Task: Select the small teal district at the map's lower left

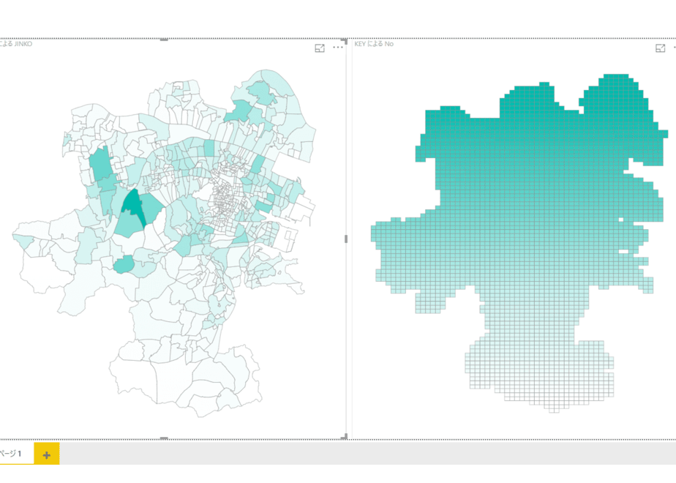Action: click(x=124, y=264)
